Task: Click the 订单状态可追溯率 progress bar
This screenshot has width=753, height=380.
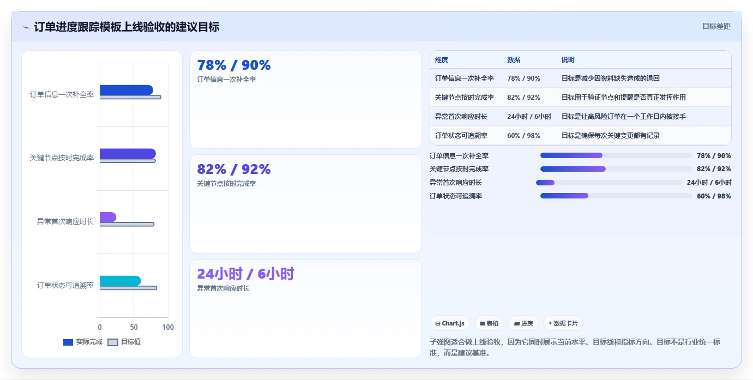Action: pyautogui.click(x=616, y=196)
